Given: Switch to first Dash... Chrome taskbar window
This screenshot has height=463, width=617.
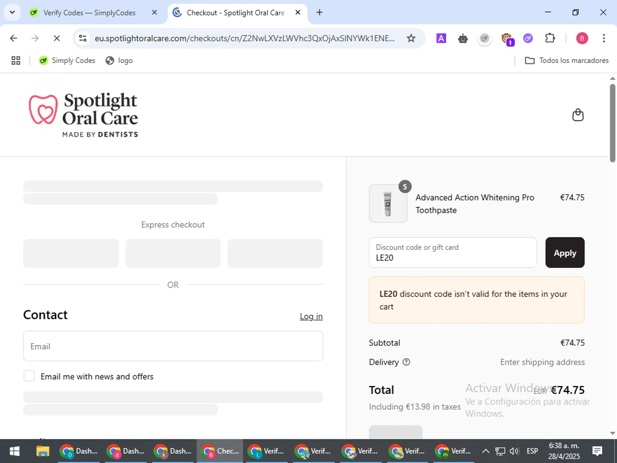Looking at the screenshot, I should point(79,451).
